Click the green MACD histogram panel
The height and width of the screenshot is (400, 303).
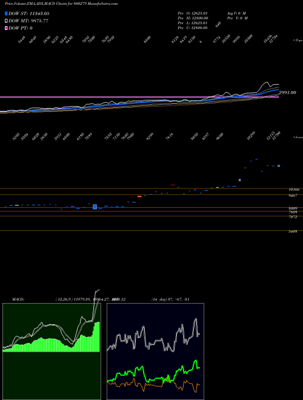[x=52, y=351]
